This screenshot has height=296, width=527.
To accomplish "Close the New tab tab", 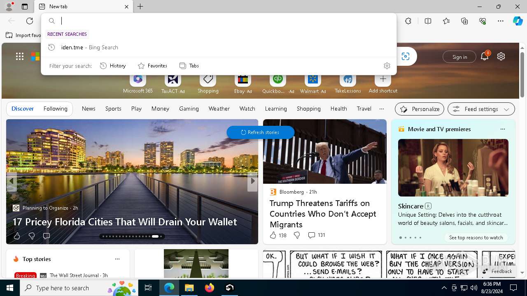I will pyautogui.click(x=126, y=7).
